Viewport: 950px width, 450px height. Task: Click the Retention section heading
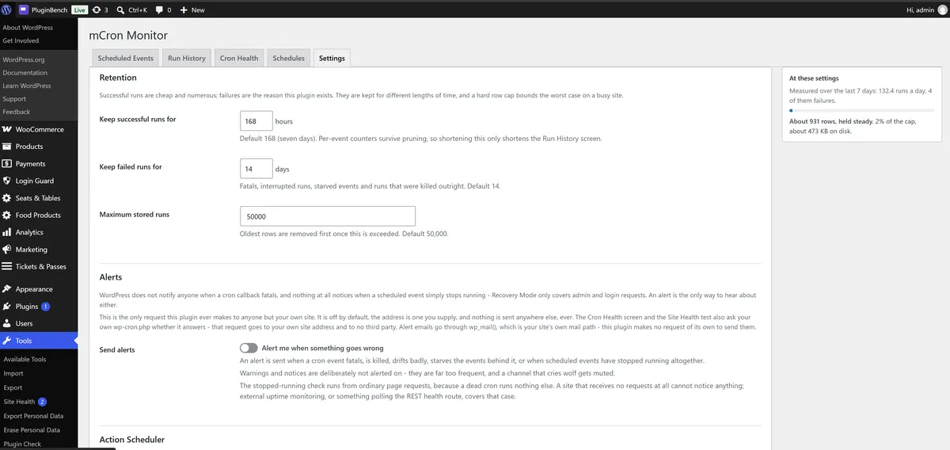(118, 78)
